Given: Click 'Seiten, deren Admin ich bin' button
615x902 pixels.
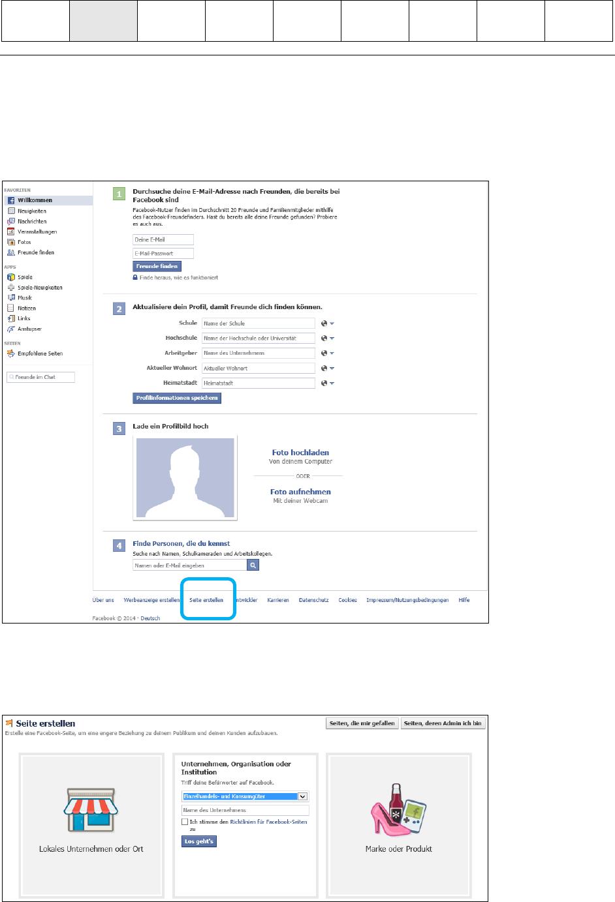Looking at the screenshot, I should tap(443, 723).
